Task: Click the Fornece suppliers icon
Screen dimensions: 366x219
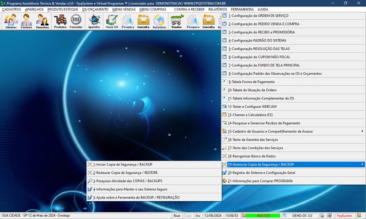Action: point(27,21)
